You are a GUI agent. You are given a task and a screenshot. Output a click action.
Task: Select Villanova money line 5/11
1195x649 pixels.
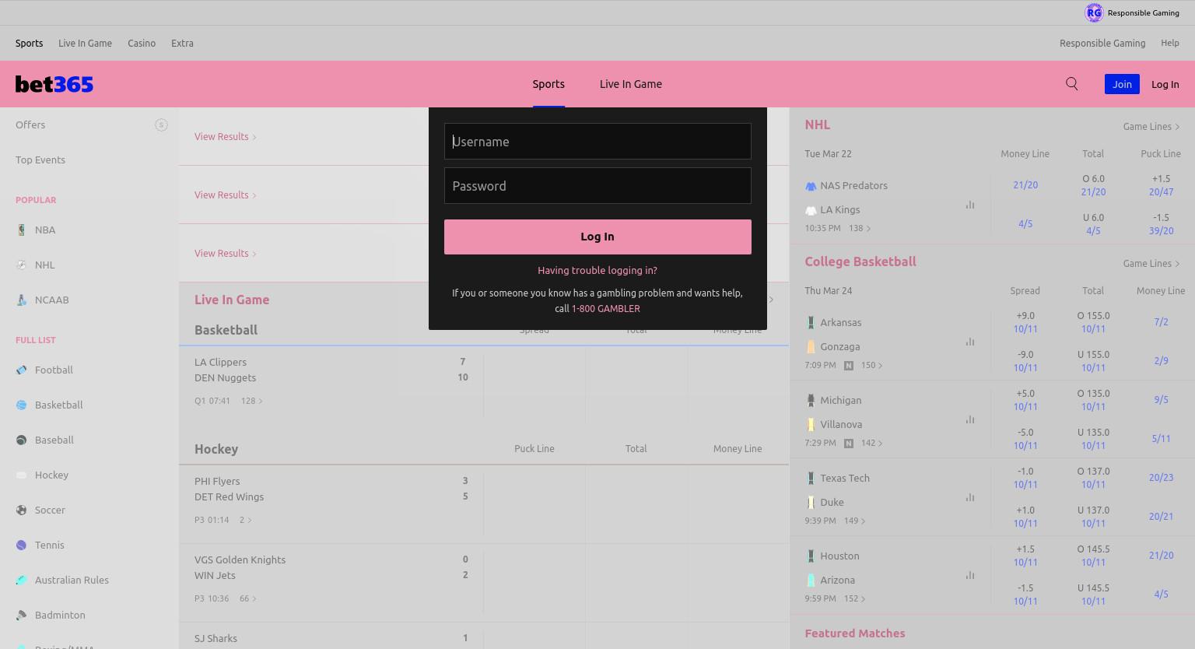1160,438
